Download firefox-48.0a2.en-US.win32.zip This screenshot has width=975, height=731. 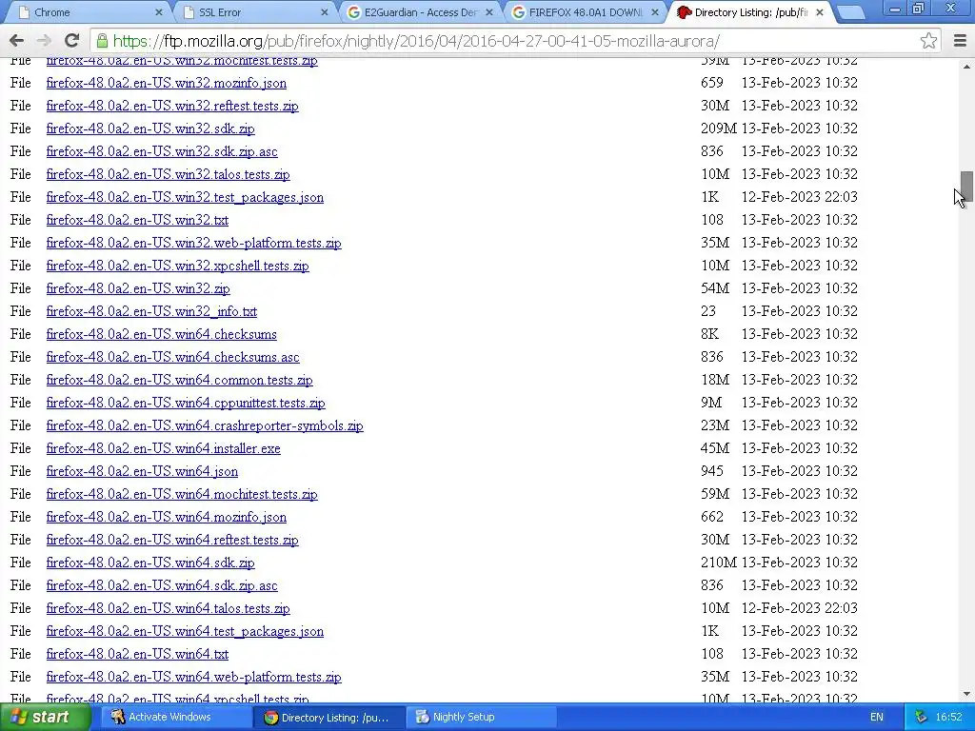click(138, 288)
